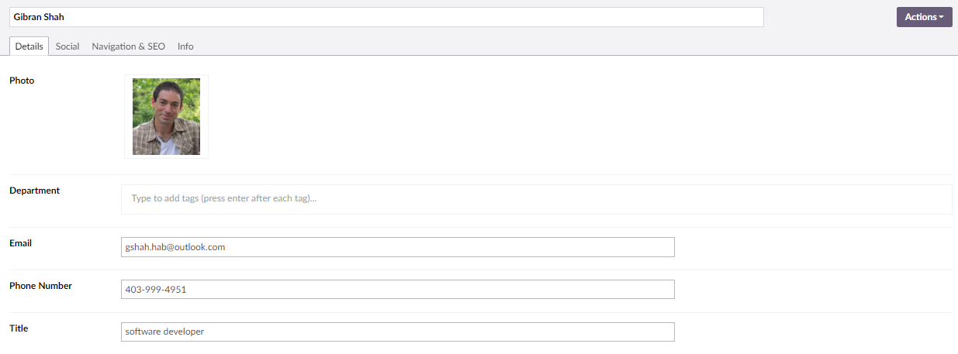This screenshot has height=354, width=958.
Task: Click the 'Type to add tags' placeholder text
Action: click(224, 199)
